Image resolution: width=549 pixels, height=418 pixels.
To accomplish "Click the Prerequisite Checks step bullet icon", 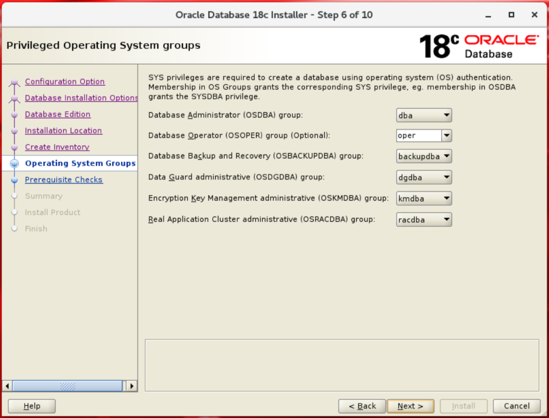I will coord(14,180).
